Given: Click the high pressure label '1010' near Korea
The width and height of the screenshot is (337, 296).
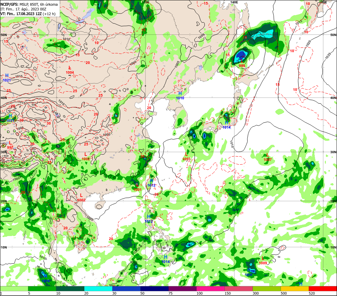Looking at the screenshot, I should tap(180, 98).
